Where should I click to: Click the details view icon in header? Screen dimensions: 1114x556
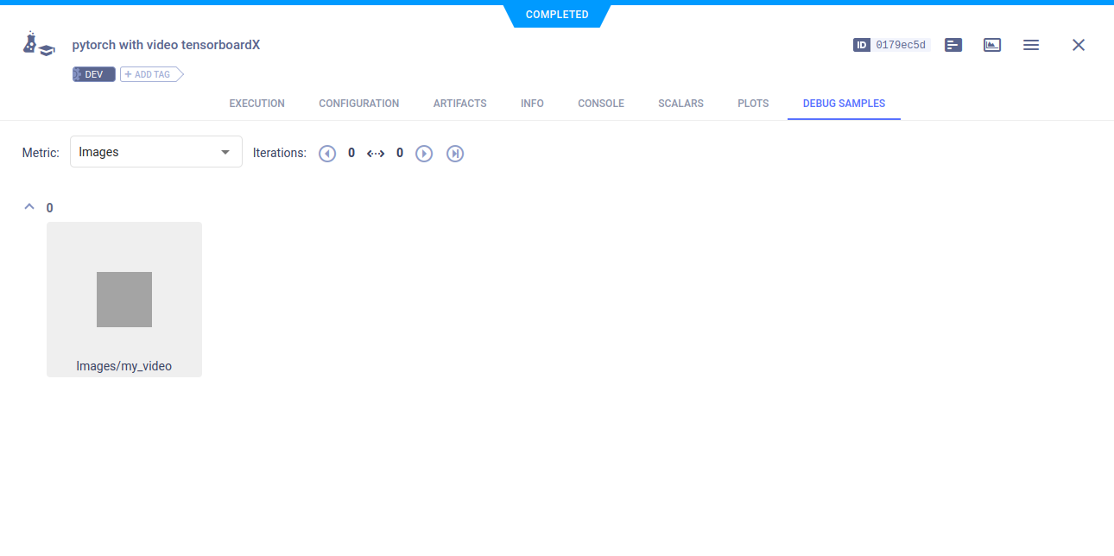click(953, 44)
